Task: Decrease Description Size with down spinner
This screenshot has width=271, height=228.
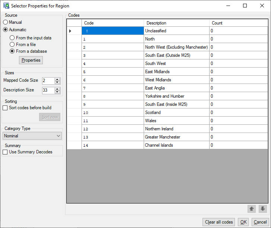Action: (x=57, y=92)
